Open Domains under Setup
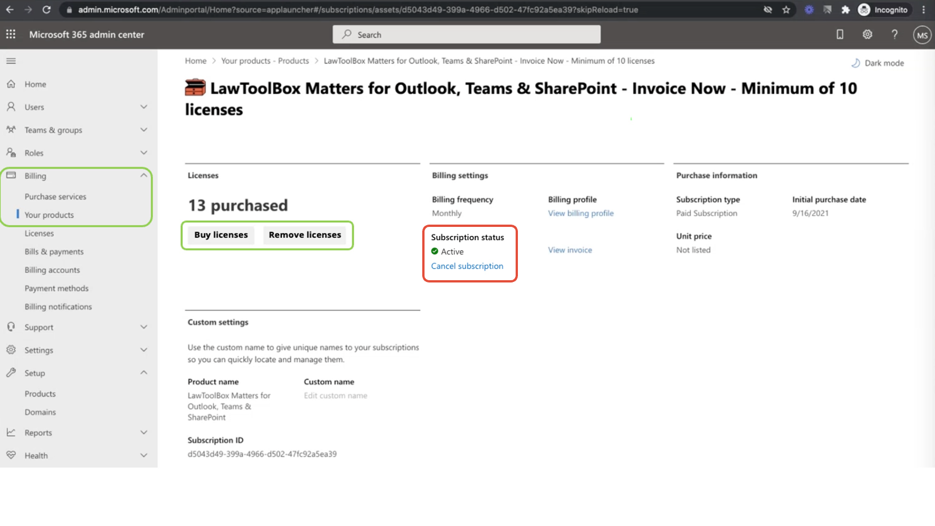Viewport: 935px width, 526px height. pyautogui.click(x=40, y=412)
